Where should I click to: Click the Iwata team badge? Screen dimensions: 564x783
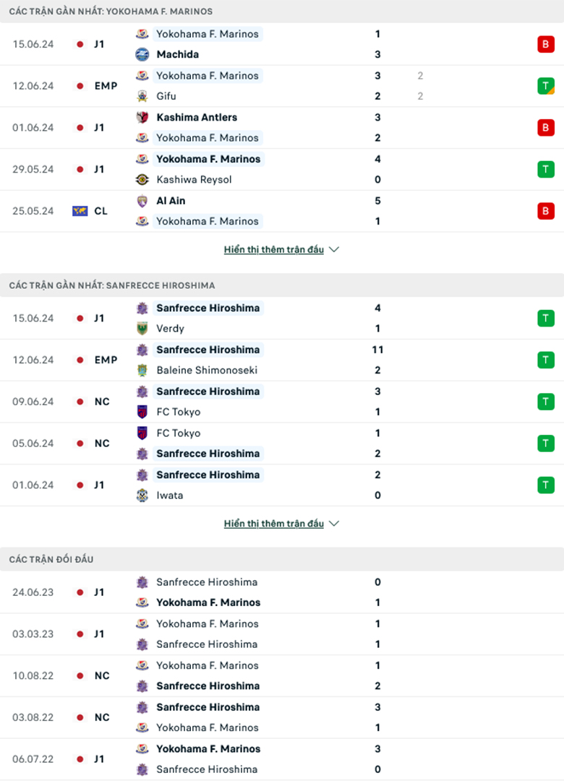(x=142, y=496)
